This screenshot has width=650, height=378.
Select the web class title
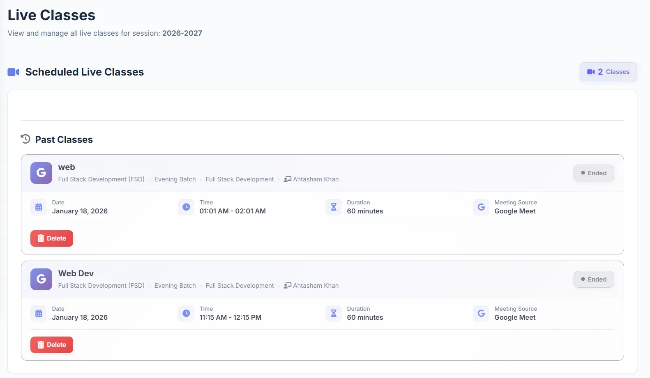[67, 167]
